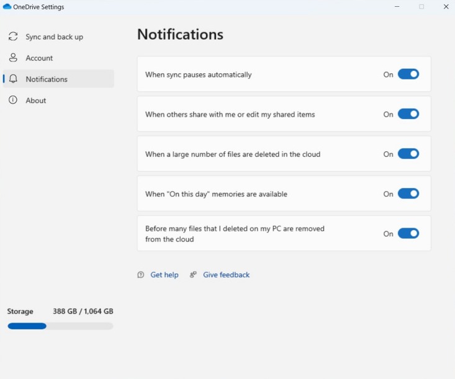Click the Account person icon

click(x=13, y=58)
